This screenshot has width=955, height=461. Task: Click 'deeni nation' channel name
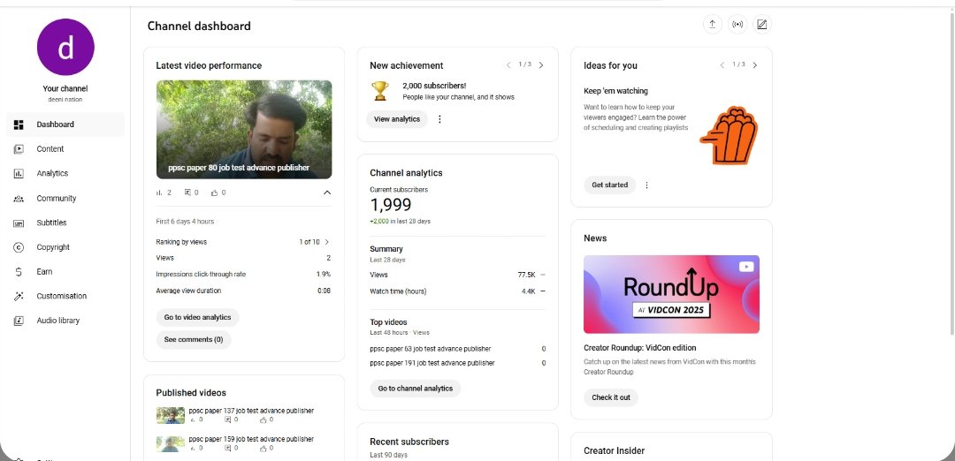[65, 99]
